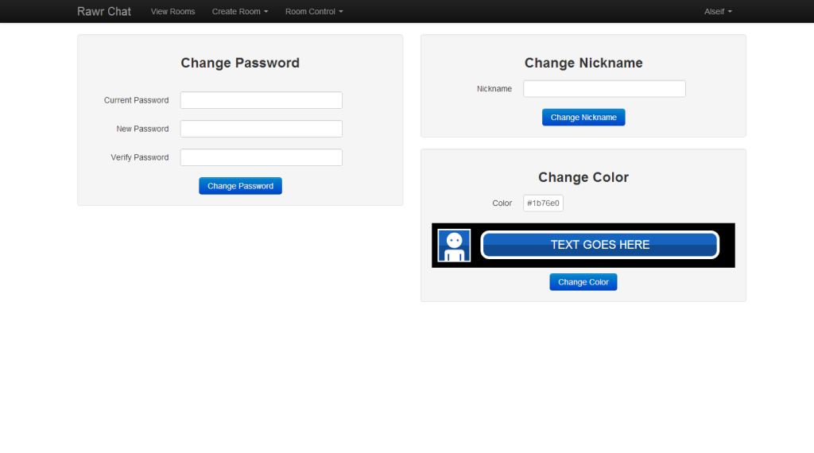Click the Current Password label
Image resolution: width=814 pixels, height=453 pixels.
[136, 101]
